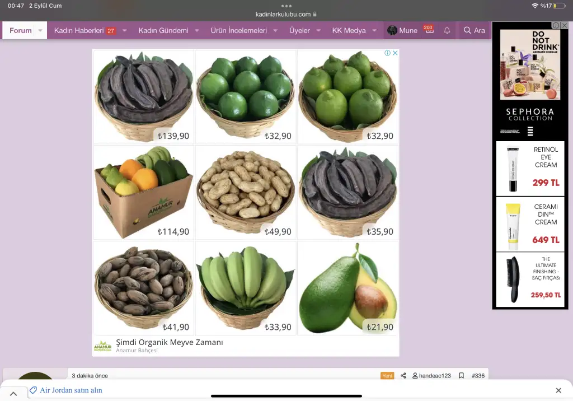This screenshot has height=401, width=573.
Task: Select the Retinol Eye Cream 299 TL item
Action: [530, 169]
